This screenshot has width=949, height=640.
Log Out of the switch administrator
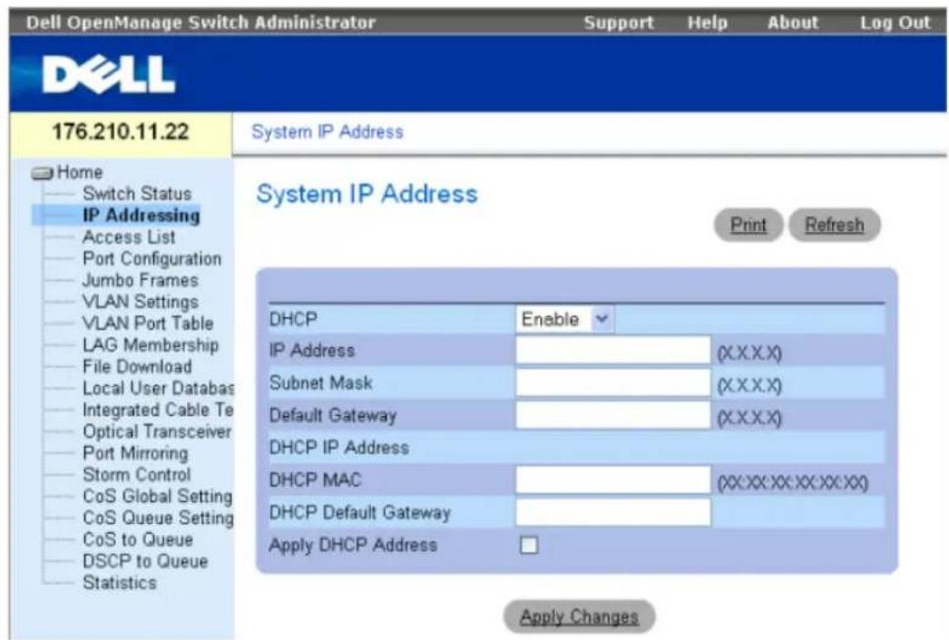point(895,23)
